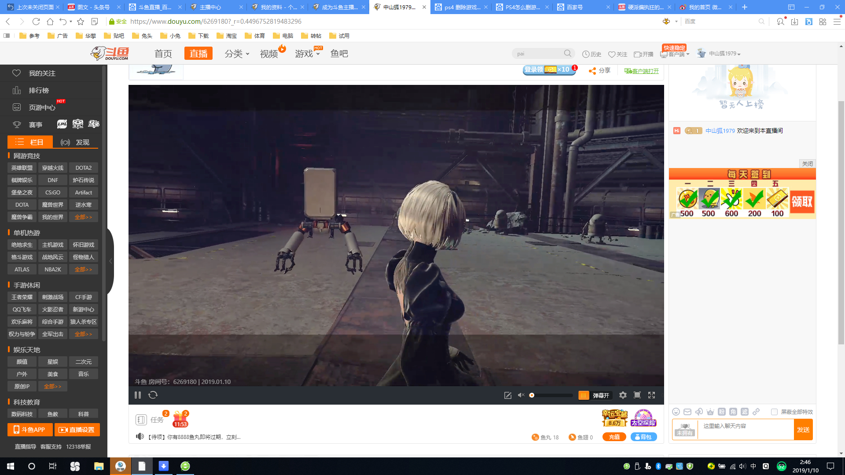The image size is (845, 475).
Task: Click the share (分享) icon
Action: click(x=592, y=70)
